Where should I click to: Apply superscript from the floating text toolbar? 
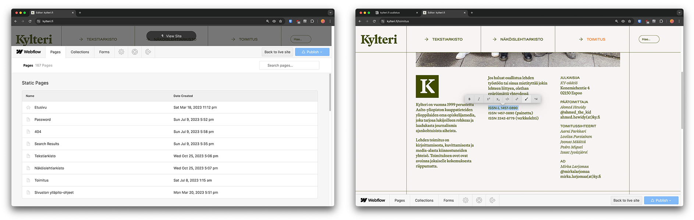488,99
